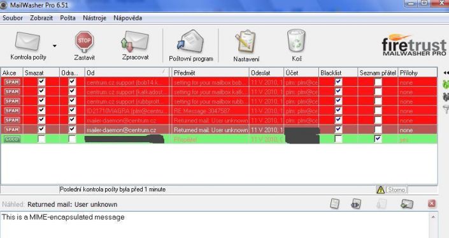Uncheck Blacklist for the bob14 message

coord(338,82)
